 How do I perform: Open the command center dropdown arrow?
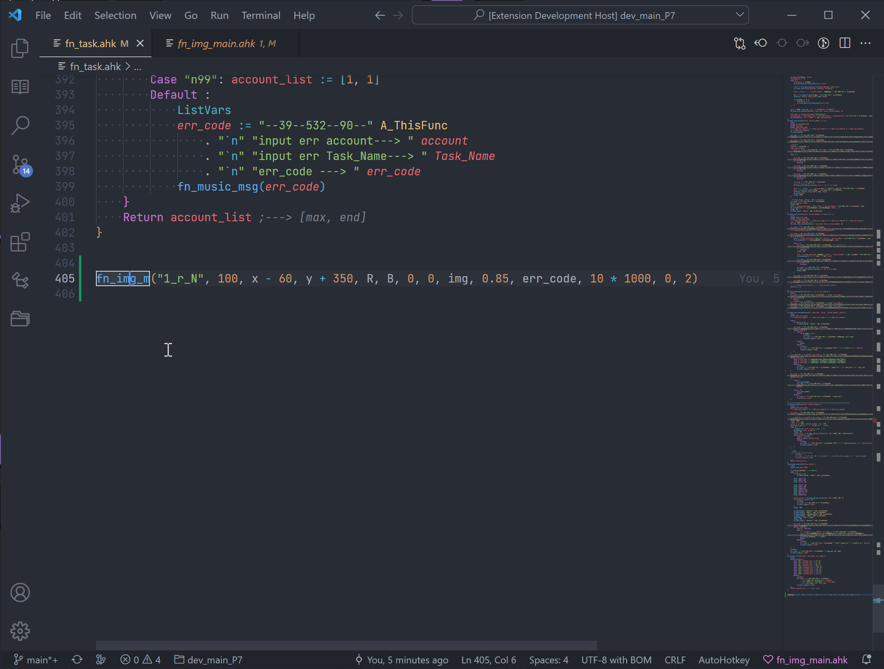[x=740, y=15]
